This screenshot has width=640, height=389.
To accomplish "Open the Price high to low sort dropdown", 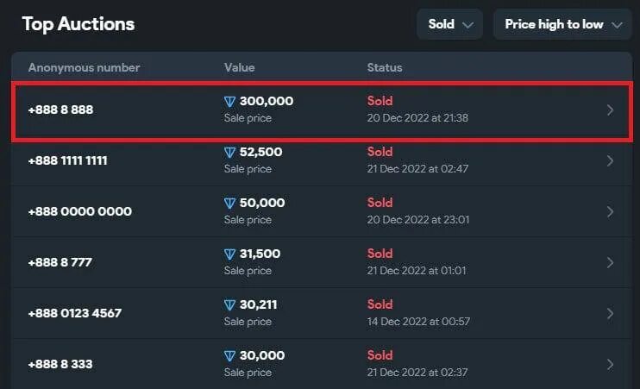I will 562,24.
